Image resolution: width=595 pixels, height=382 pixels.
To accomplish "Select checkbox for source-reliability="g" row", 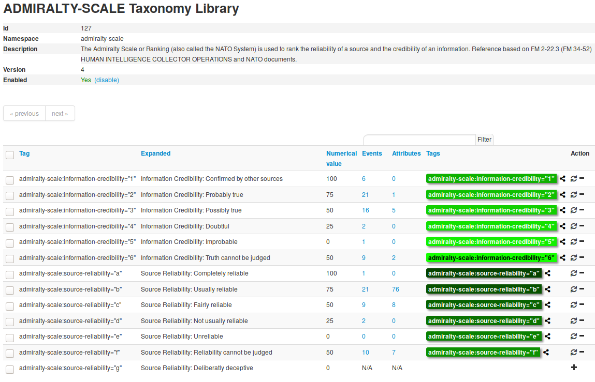I will (x=10, y=369).
